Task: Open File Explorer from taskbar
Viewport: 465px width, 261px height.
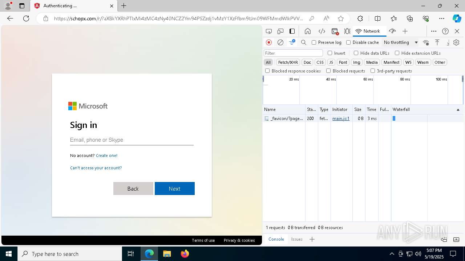Action: [167, 254]
